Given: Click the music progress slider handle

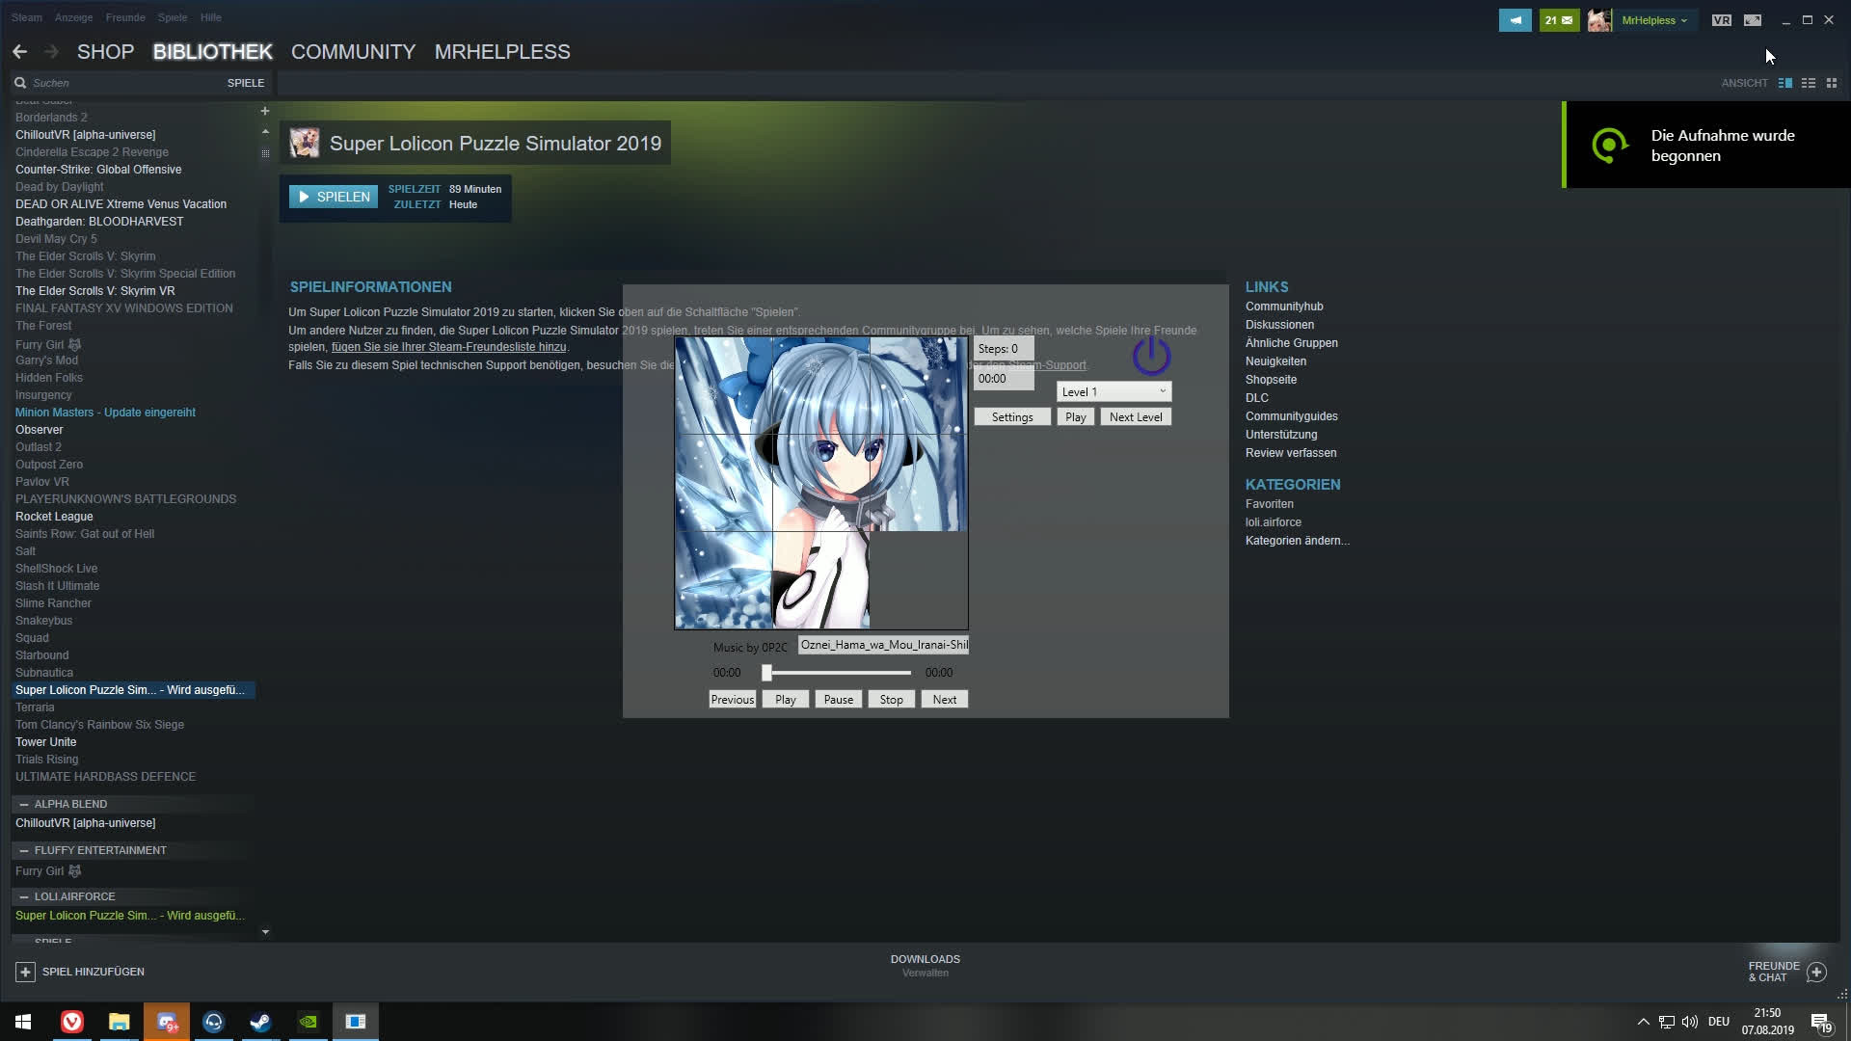Looking at the screenshot, I should [767, 673].
